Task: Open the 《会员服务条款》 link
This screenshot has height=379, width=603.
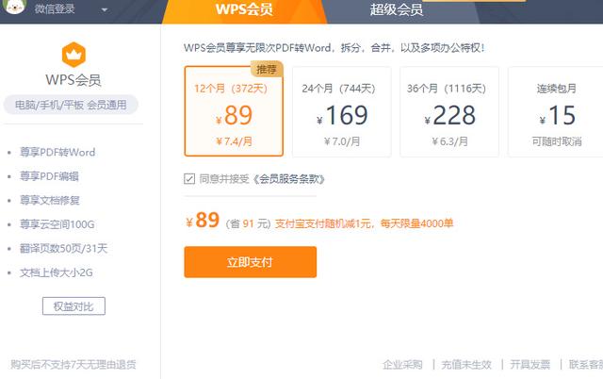Action: tap(289, 179)
